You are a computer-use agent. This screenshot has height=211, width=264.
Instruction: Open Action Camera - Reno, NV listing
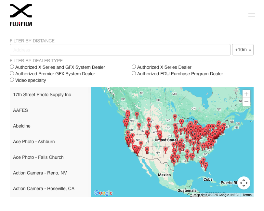pos(40,173)
